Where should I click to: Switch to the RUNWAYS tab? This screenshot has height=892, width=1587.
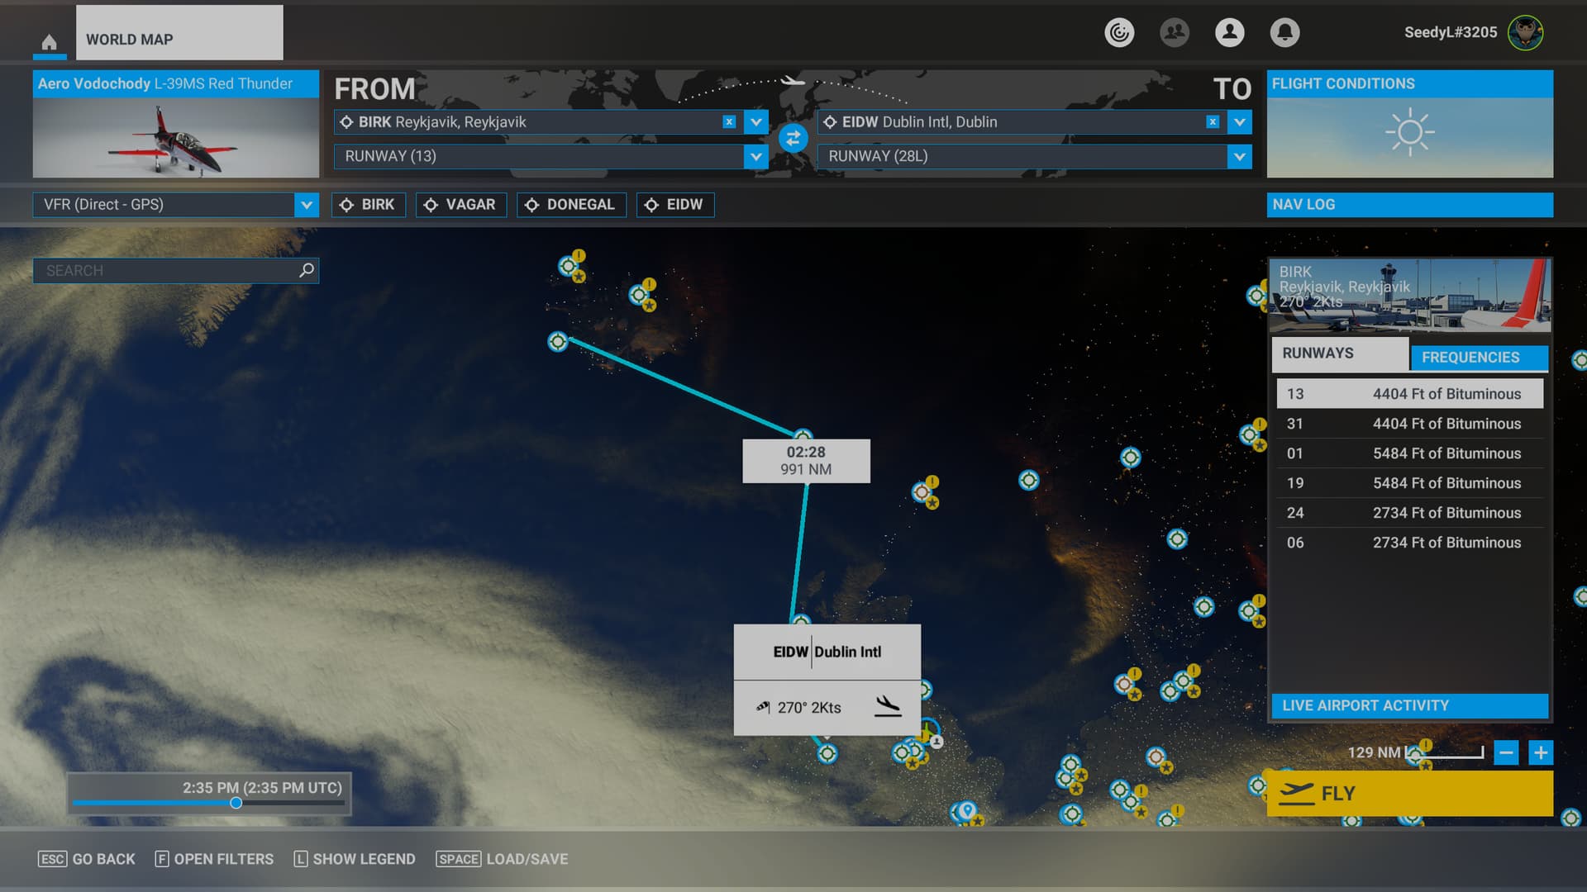coord(1340,353)
